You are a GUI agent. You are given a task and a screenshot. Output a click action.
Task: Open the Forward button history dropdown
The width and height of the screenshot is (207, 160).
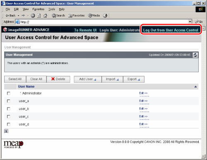[28, 16]
